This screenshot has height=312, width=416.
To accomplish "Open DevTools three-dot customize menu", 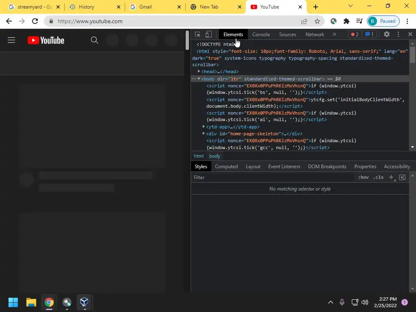I will coord(398,34).
